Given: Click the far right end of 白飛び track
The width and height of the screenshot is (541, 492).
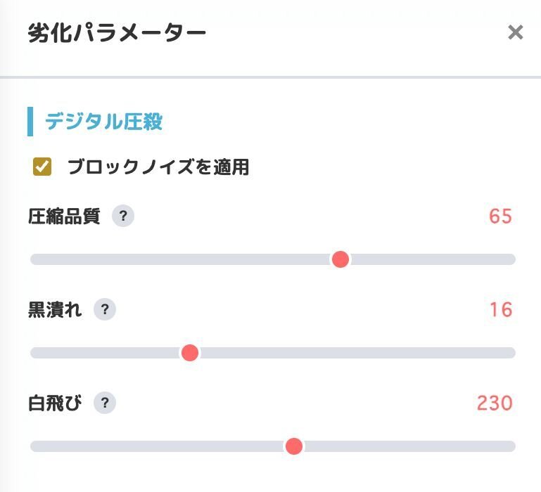Looking at the screenshot, I should pos(511,446).
